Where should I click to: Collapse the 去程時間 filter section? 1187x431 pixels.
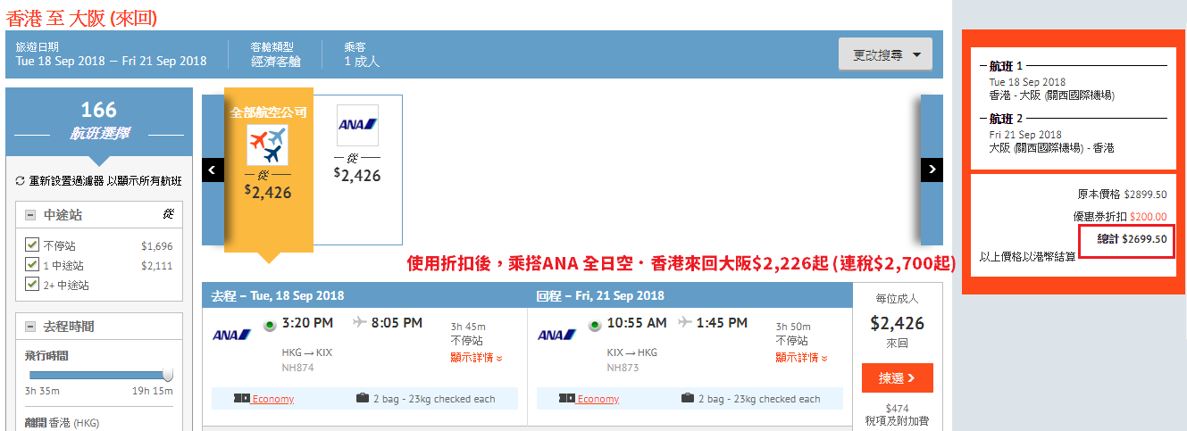30,327
